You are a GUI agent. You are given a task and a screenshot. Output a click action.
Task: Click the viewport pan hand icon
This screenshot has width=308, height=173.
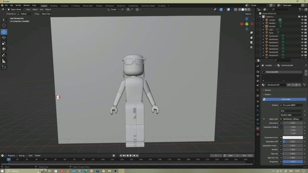[x=251, y=37]
